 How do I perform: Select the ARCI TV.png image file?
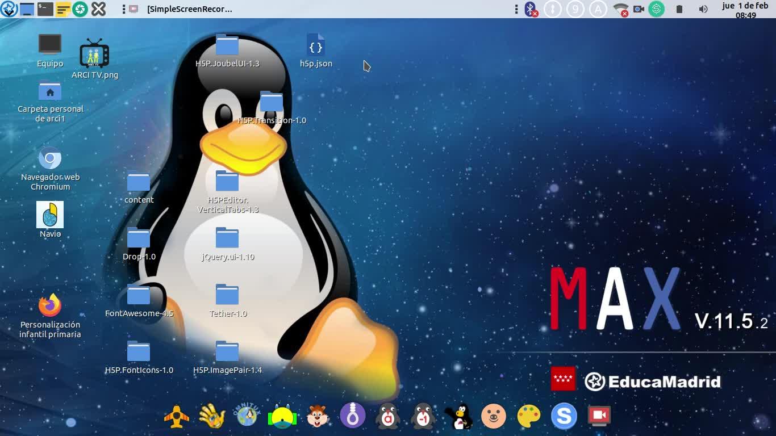click(95, 58)
